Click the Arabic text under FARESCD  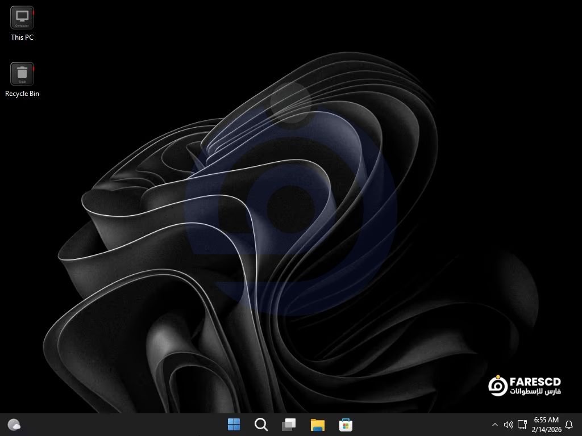click(x=535, y=392)
